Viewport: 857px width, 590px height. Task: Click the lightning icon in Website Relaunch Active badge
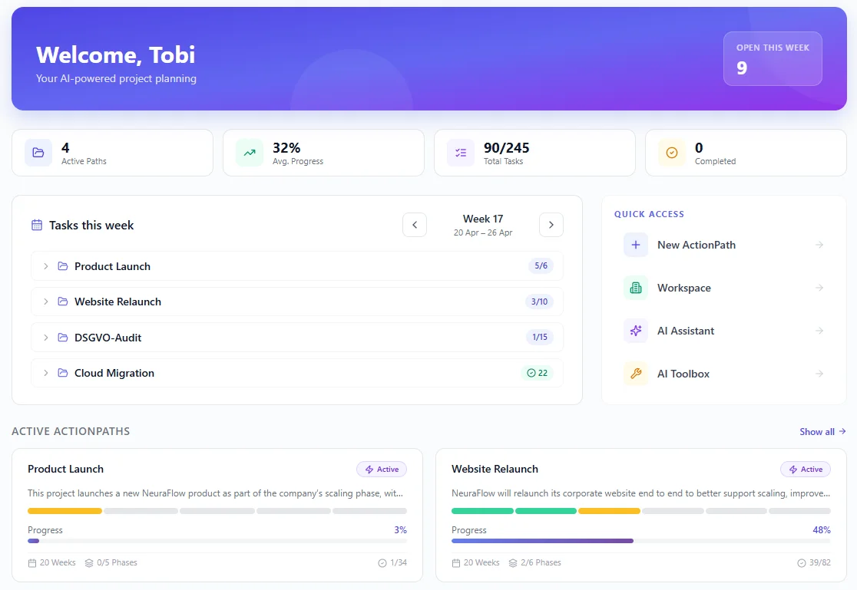pyautogui.click(x=793, y=470)
